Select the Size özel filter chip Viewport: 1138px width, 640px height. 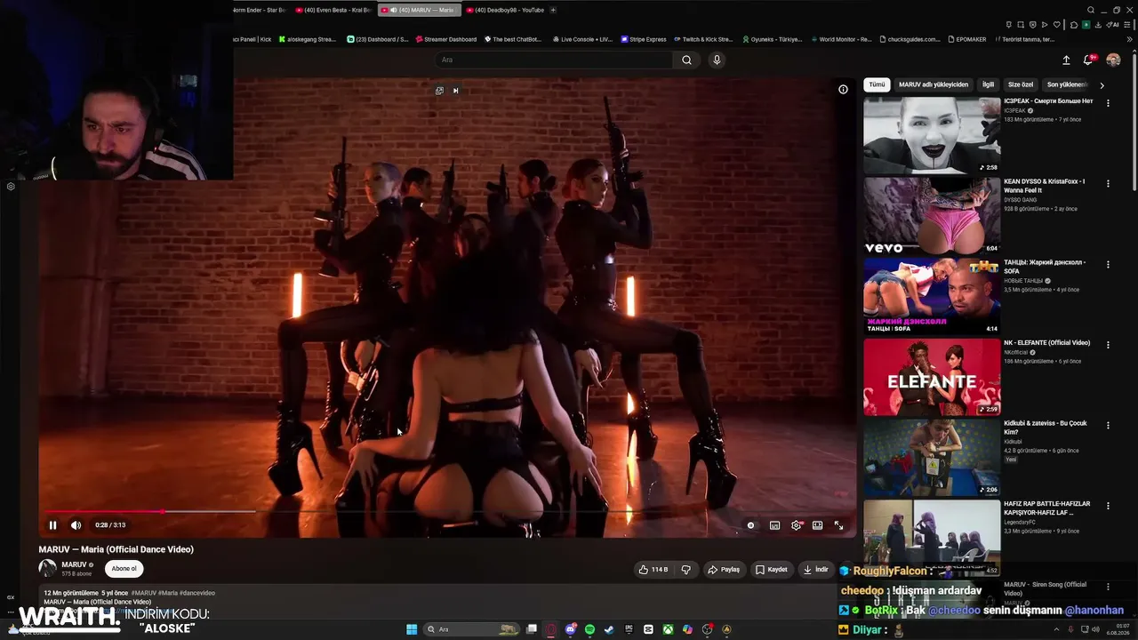click(1021, 84)
